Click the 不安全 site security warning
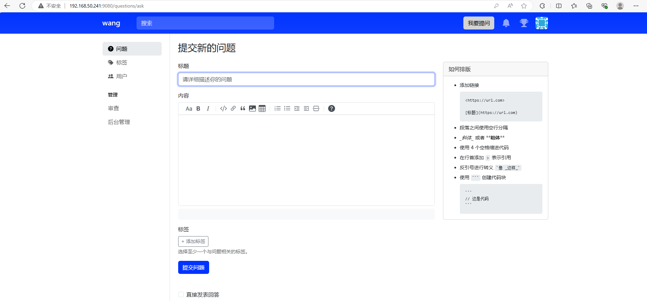This screenshot has width=647, height=301. point(50,6)
